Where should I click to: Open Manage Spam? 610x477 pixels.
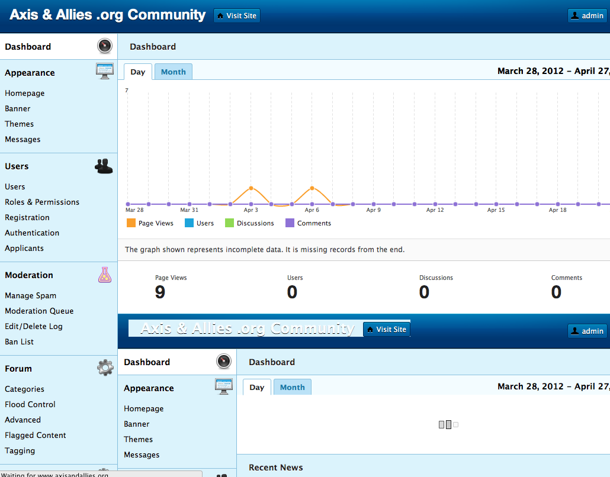point(30,295)
